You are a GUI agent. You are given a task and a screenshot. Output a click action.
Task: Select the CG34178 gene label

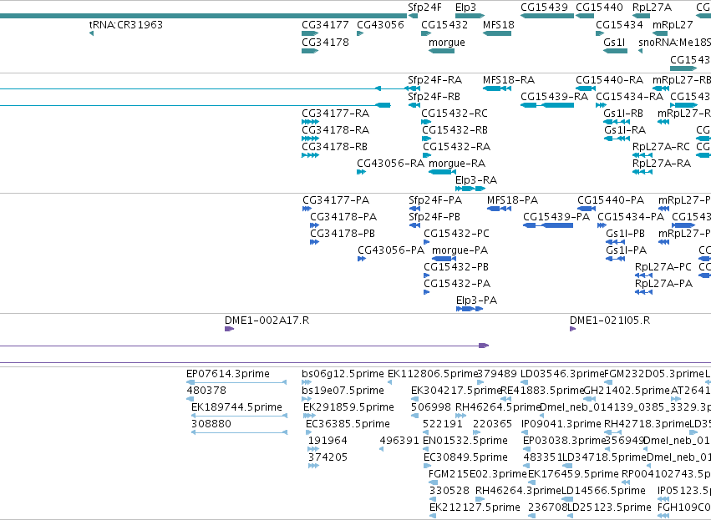tap(325, 43)
